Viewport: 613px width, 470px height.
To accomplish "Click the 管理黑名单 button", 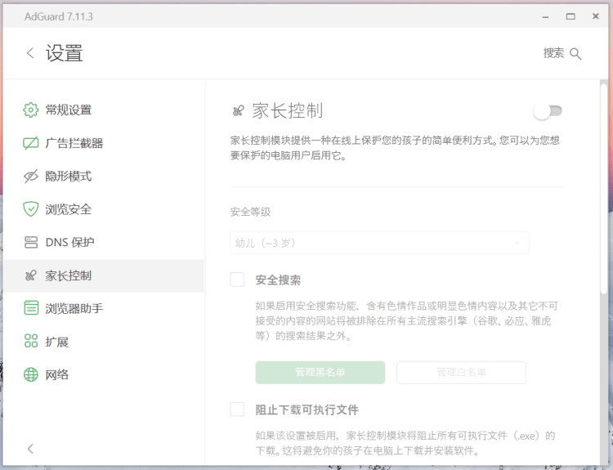I will [320, 372].
